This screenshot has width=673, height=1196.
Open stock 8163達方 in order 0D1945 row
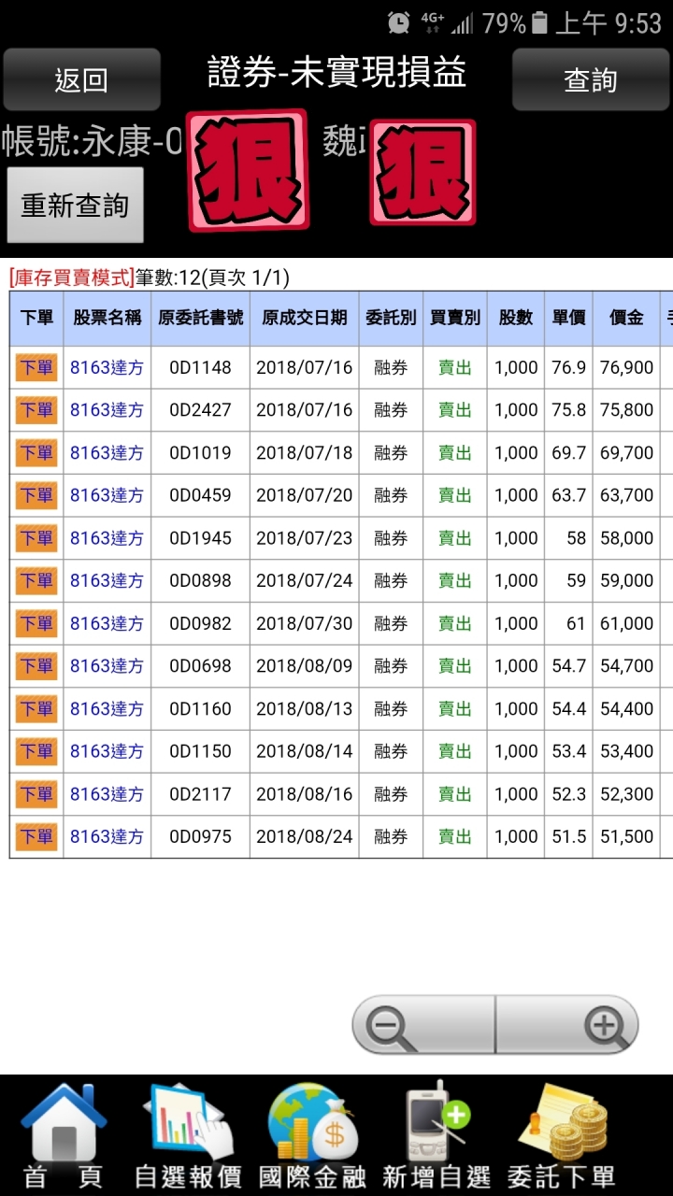click(x=107, y=538)
